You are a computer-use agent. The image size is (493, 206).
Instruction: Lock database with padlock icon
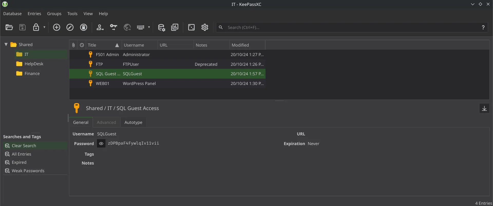point(36,27)
